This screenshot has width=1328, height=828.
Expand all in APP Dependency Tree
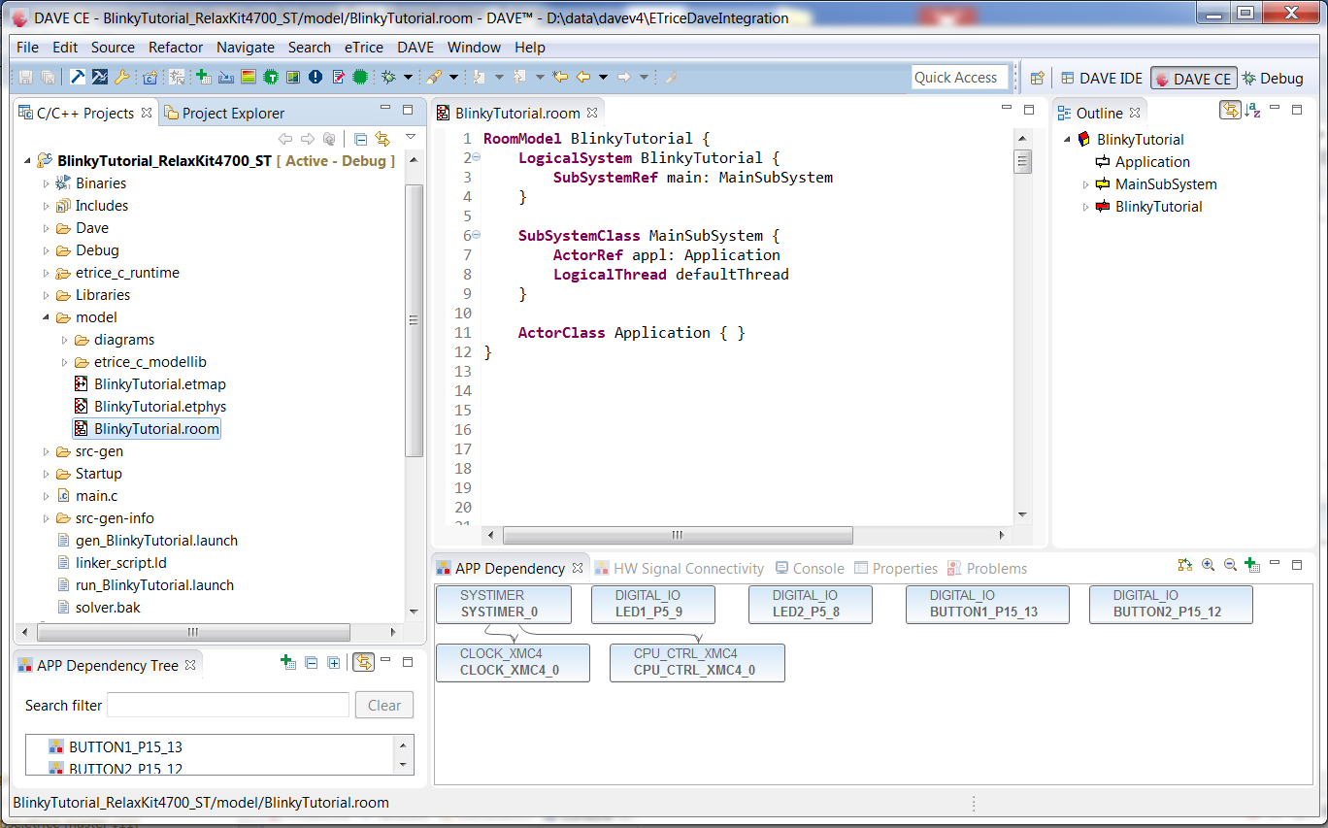point(334,662)
